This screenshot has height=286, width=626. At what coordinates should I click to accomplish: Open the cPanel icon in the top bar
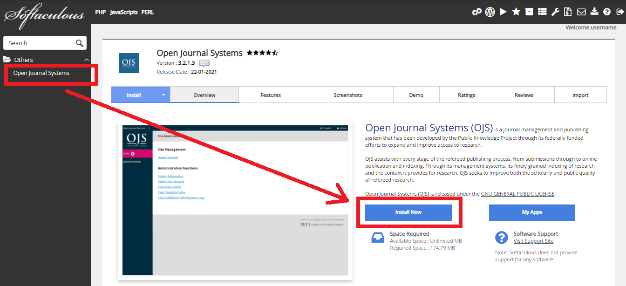click(476, 11)
